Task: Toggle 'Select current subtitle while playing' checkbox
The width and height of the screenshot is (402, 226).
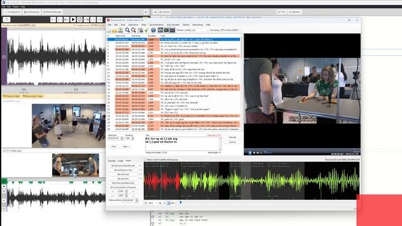Action: (145, 159)
